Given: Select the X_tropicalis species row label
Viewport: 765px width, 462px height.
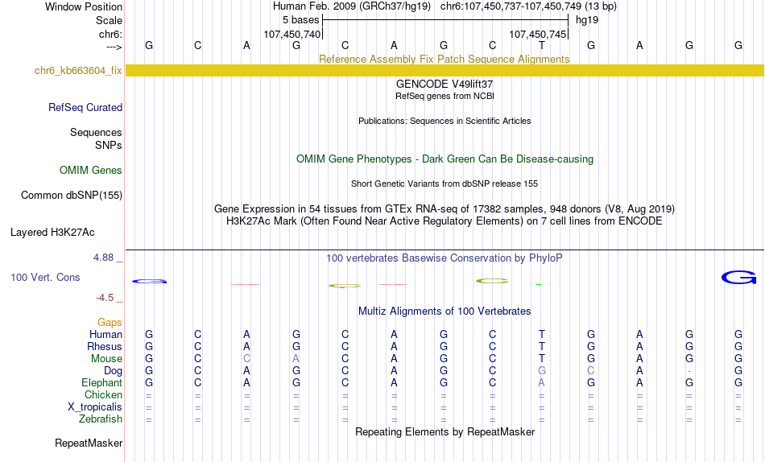Looking at the screenshot, I should 95,407.
